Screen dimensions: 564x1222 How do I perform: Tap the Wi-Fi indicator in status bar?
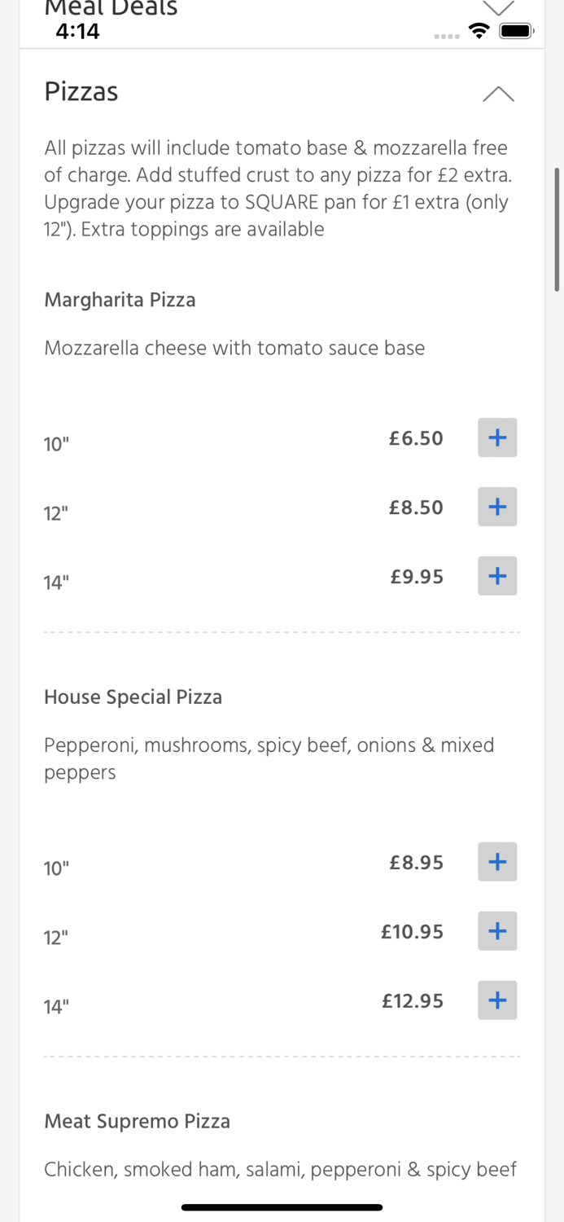click(479, 30)
